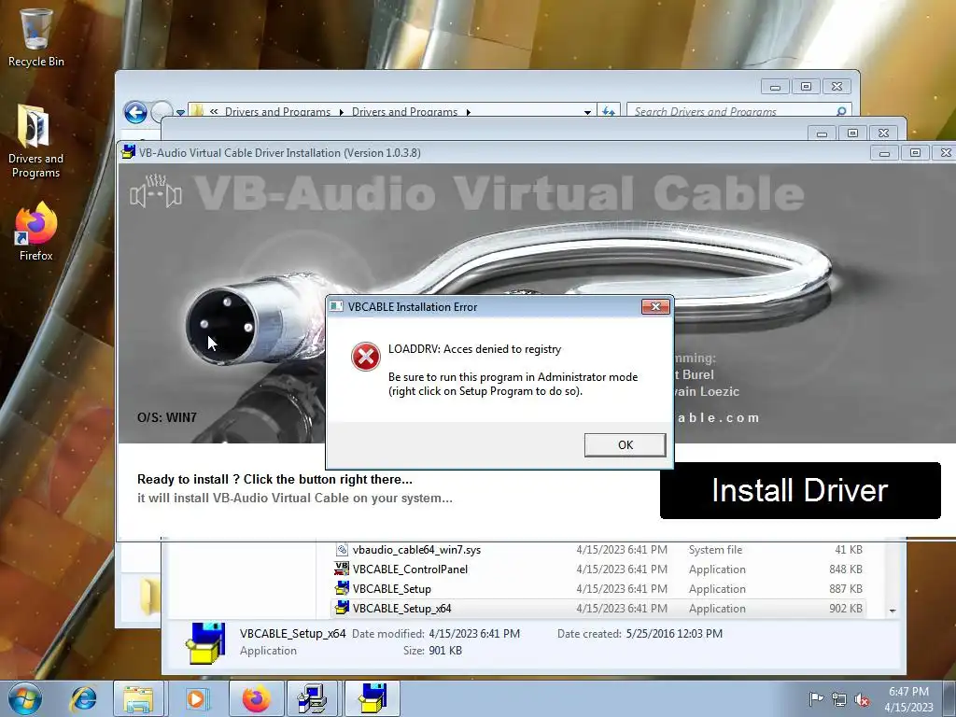Select the VBCABLE_Setup application row
956x717 pixels.
pyautogui.click(x=599, y=589)
